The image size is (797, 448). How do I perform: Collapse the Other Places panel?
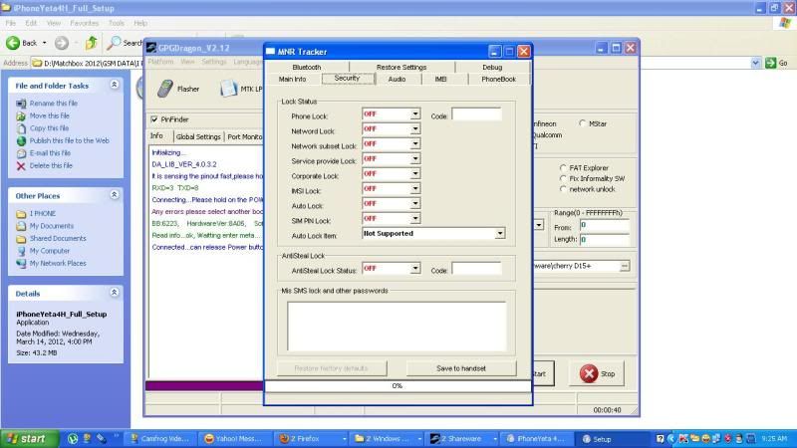[115, 195]
